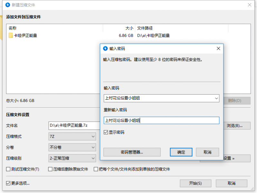Cancel the password dialog with 取消
Screen dimensions: 257x193
(x=207, y=152)
